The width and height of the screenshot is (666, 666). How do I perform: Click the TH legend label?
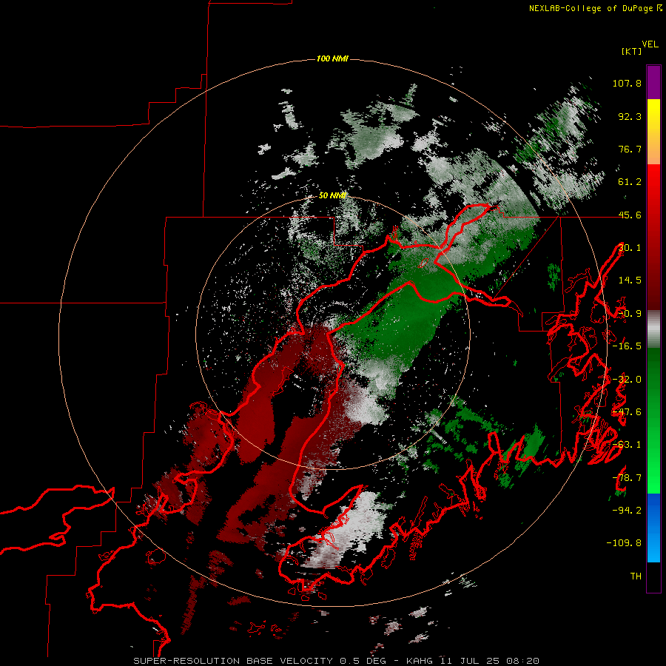(636, 576)
